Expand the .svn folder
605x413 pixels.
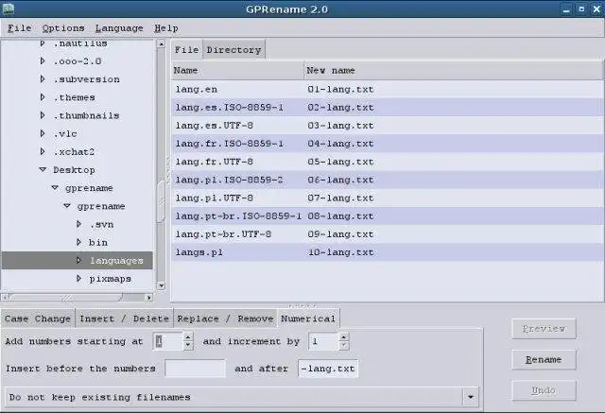point(78,224)
